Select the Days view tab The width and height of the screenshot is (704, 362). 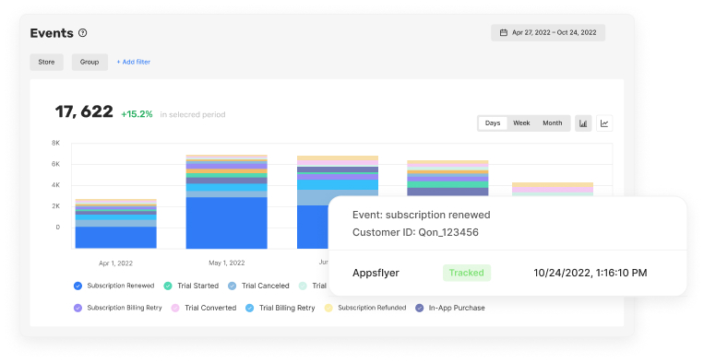coord(493,123)
